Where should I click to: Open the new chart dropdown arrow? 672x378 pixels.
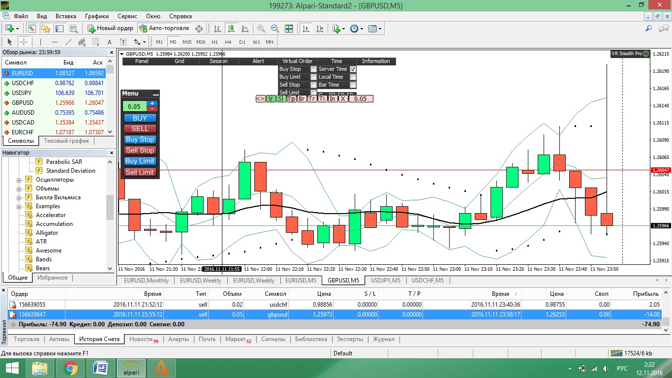[x=18, y=29]
